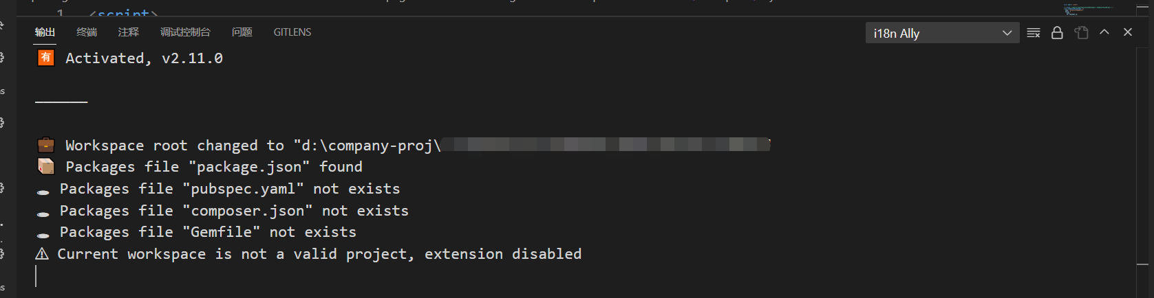Click the output panel vertical scrollbar
Viewport: 1154px width, 298px height.
(x=1143, y=172)
